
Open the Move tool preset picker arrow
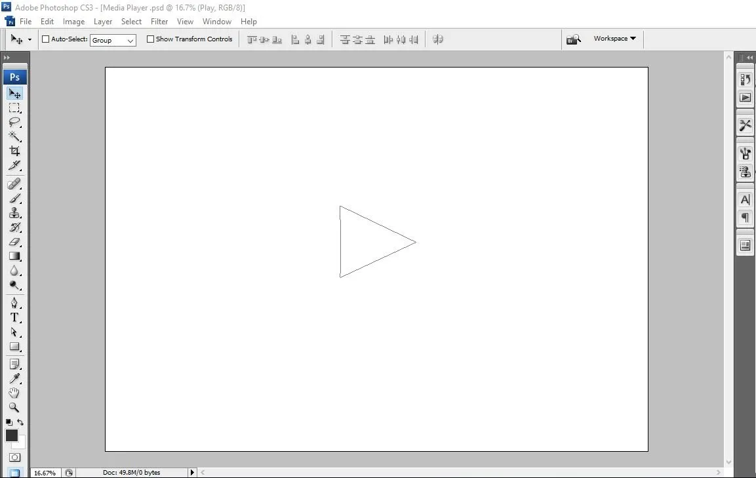pyautogui.click(x=30, y=39)
